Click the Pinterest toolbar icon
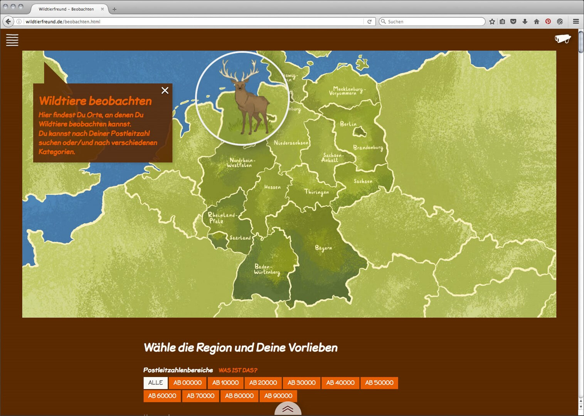Screen dimensions: 584x416 (548, 22)
